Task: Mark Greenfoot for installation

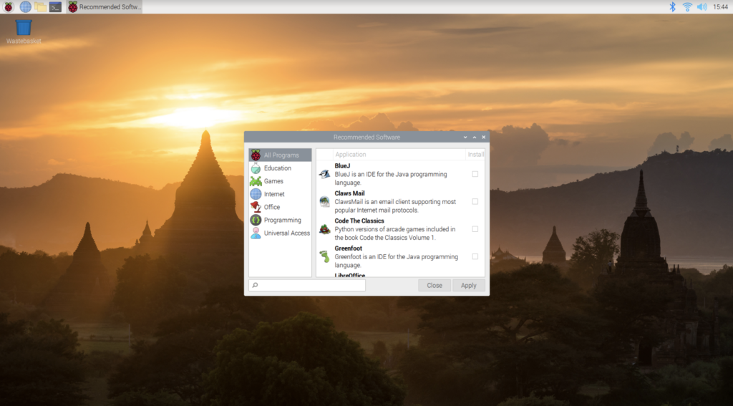Action: coord(475,256)
